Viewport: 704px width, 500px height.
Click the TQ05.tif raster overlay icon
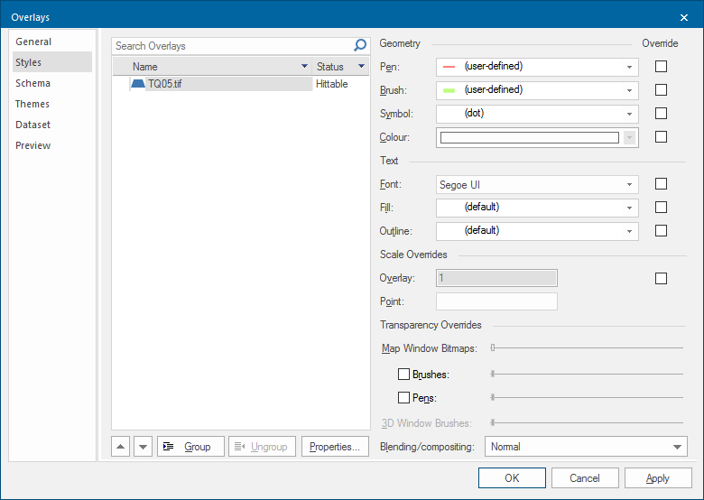coord(138,84)
